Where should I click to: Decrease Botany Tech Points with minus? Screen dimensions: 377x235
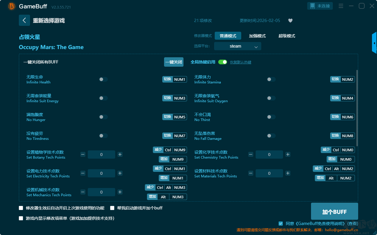click(x=83, y=155)
